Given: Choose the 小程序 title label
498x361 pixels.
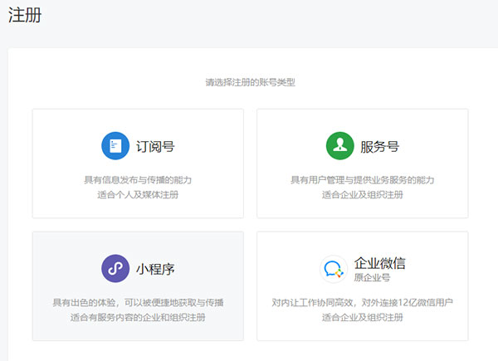Looking at the screenshot, I should tap(155, 269).
